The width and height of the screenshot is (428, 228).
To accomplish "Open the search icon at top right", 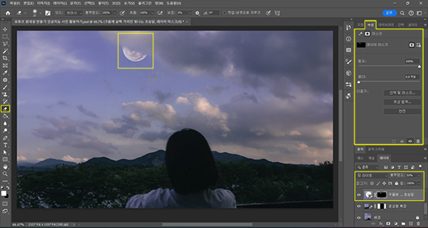I will click(402, 13).
